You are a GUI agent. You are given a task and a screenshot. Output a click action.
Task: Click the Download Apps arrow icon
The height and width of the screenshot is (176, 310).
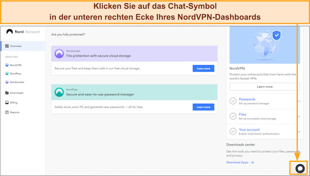tap(252, 163)
